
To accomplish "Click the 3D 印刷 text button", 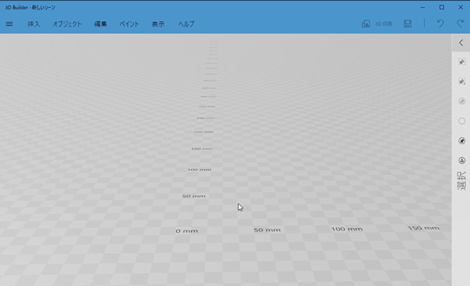I will coord(384,24).
